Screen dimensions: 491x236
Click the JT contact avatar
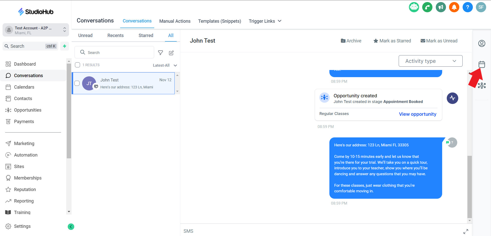[x=89, y=83]
